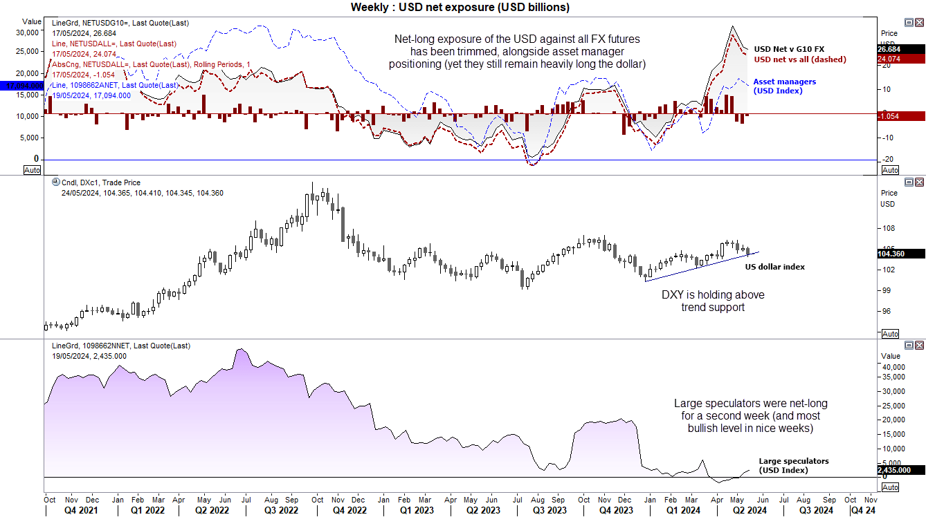
Task: Click Auto button under top-right Price axis
Action: coord(890,169)
